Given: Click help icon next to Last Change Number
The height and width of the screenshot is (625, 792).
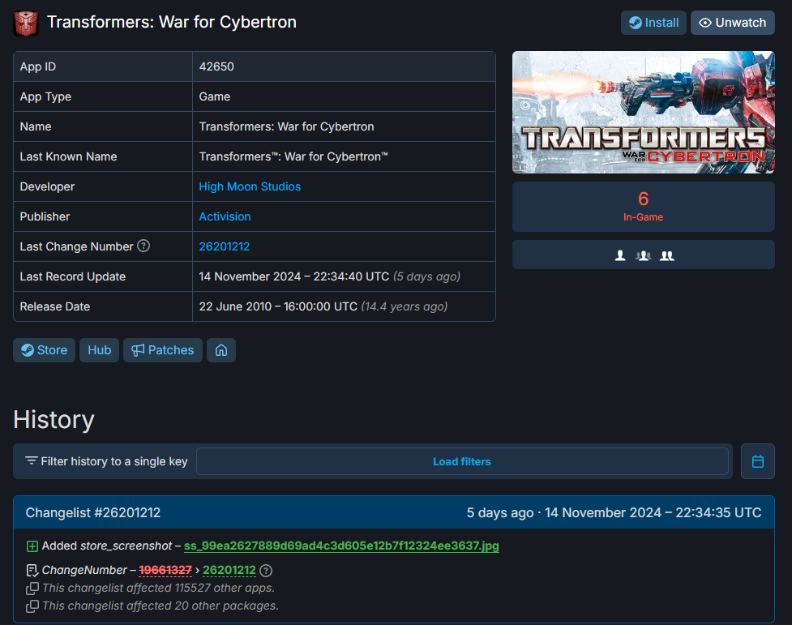Looking at the screenshot, I should [x=144, y=246].
